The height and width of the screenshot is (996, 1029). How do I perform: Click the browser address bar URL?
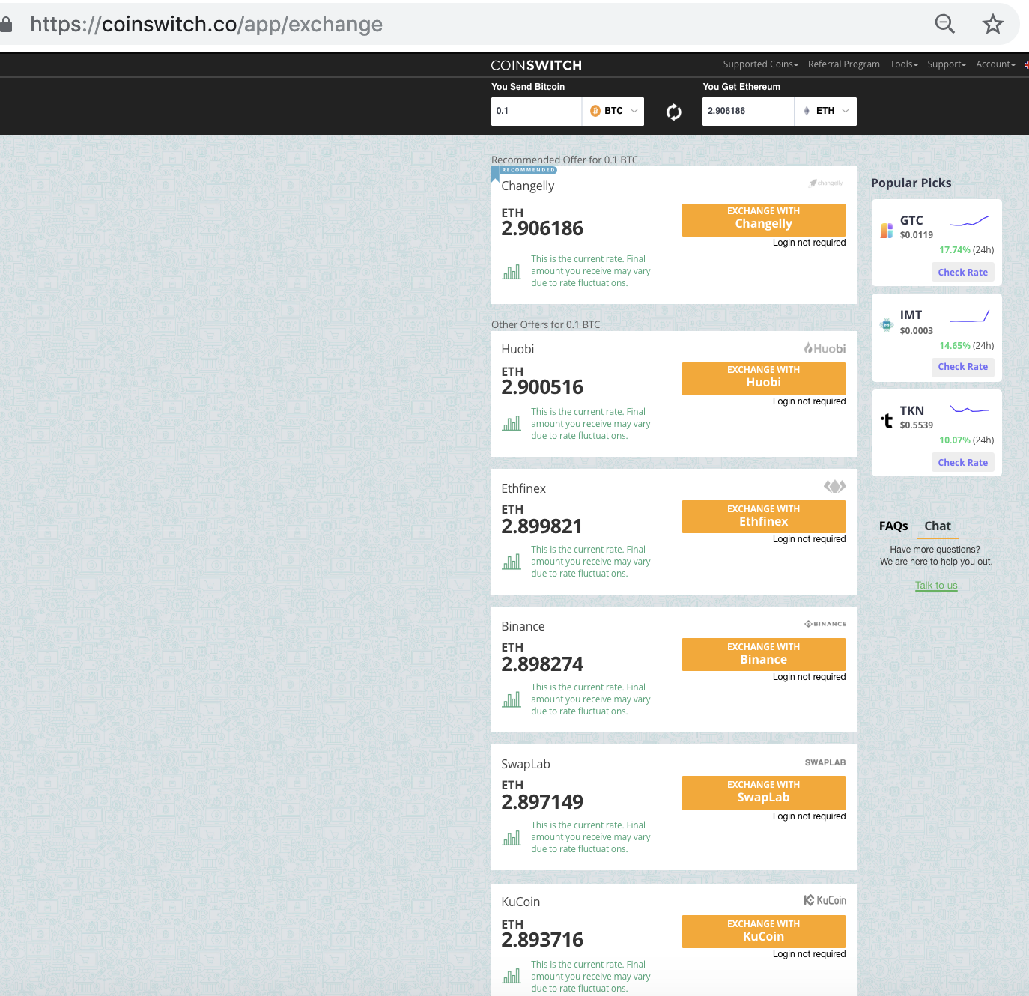(x=206, y=24)
